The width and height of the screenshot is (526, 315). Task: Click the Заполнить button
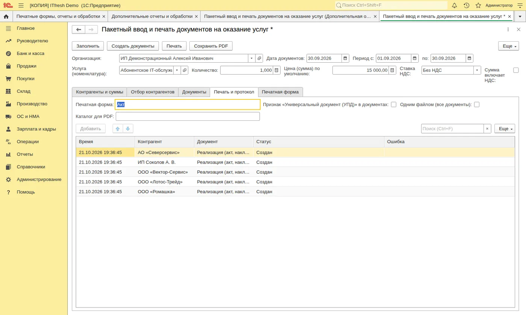pos(88,46)
